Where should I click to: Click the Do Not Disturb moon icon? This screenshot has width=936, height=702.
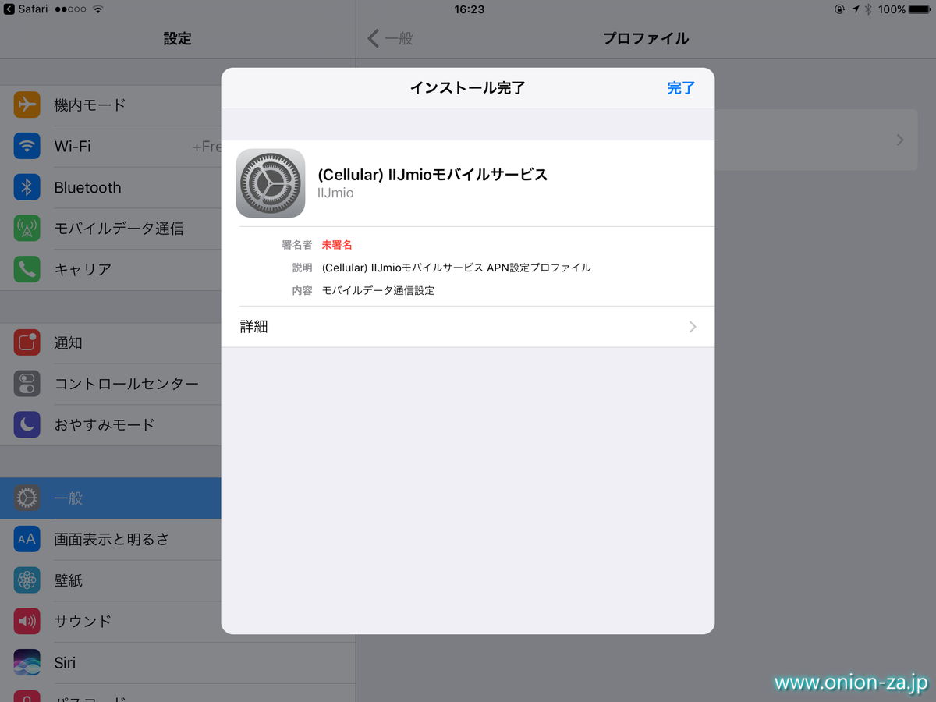(x=27, y=425)
